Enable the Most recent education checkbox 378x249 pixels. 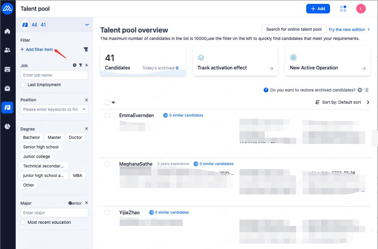[x=23, y=222]
